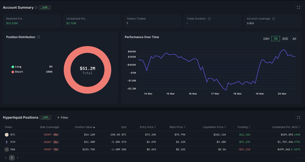Open the Filter button for positions
This screenshot has width=305, height=162.
[63, 117]
